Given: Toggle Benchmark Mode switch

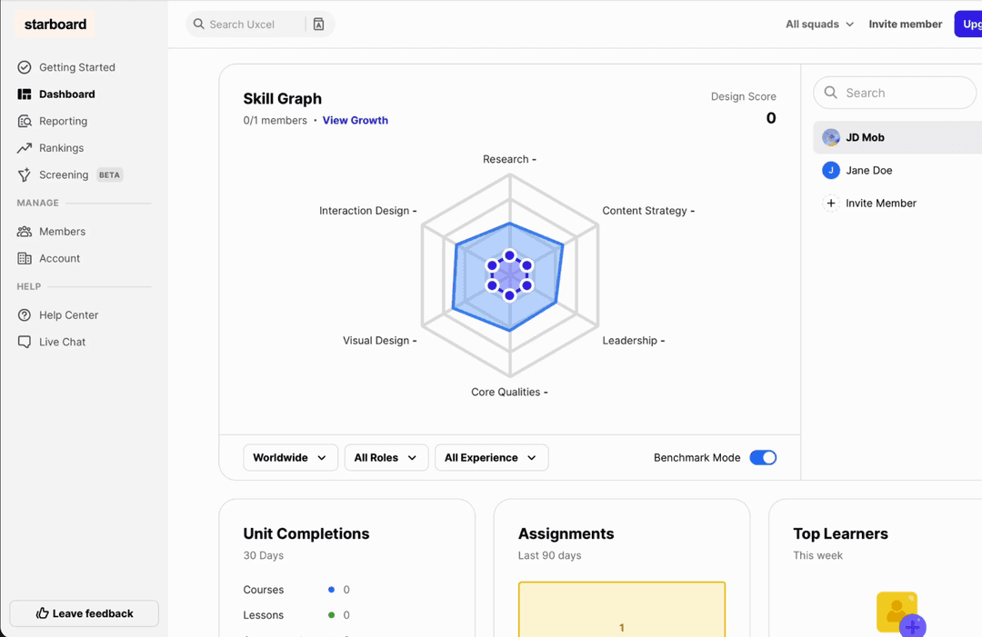Looking at the screenshot, I should tap(763, 457).
